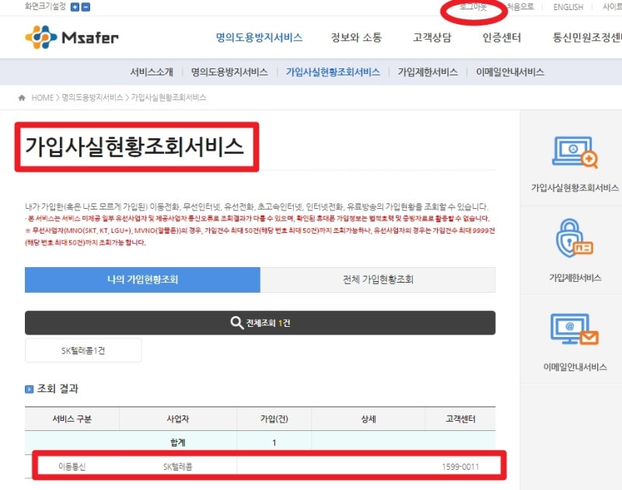
Task: Increase screen size with plus icon
Action: (75, 7)
